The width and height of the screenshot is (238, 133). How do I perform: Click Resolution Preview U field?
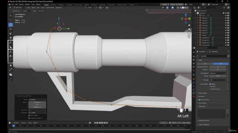pos(218,67)
